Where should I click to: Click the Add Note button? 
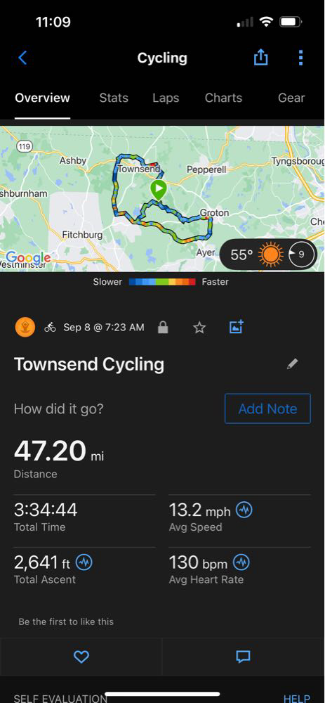[267, 408]
